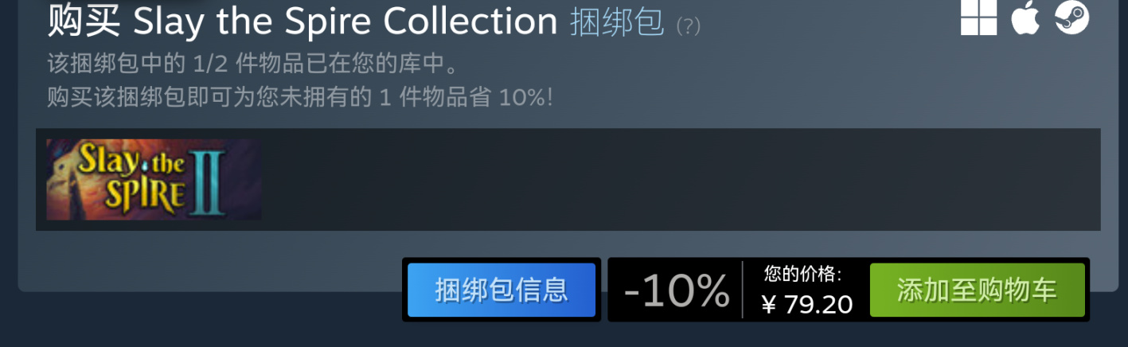Click the Windows platform icon
Image resolution: width=1128 pixels, height=347 pixels.
[978, 17]
